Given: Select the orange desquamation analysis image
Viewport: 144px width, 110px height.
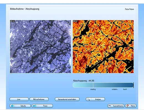Looking at the screenshot, I should click(103, 47).
